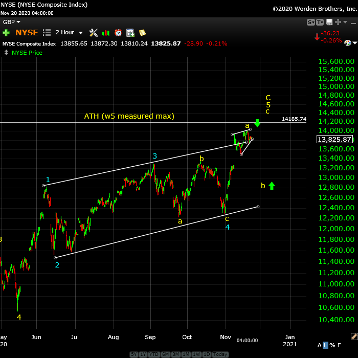
Task: Open chart settings via wrench and screwdriver icon
Action: (94, 33)
